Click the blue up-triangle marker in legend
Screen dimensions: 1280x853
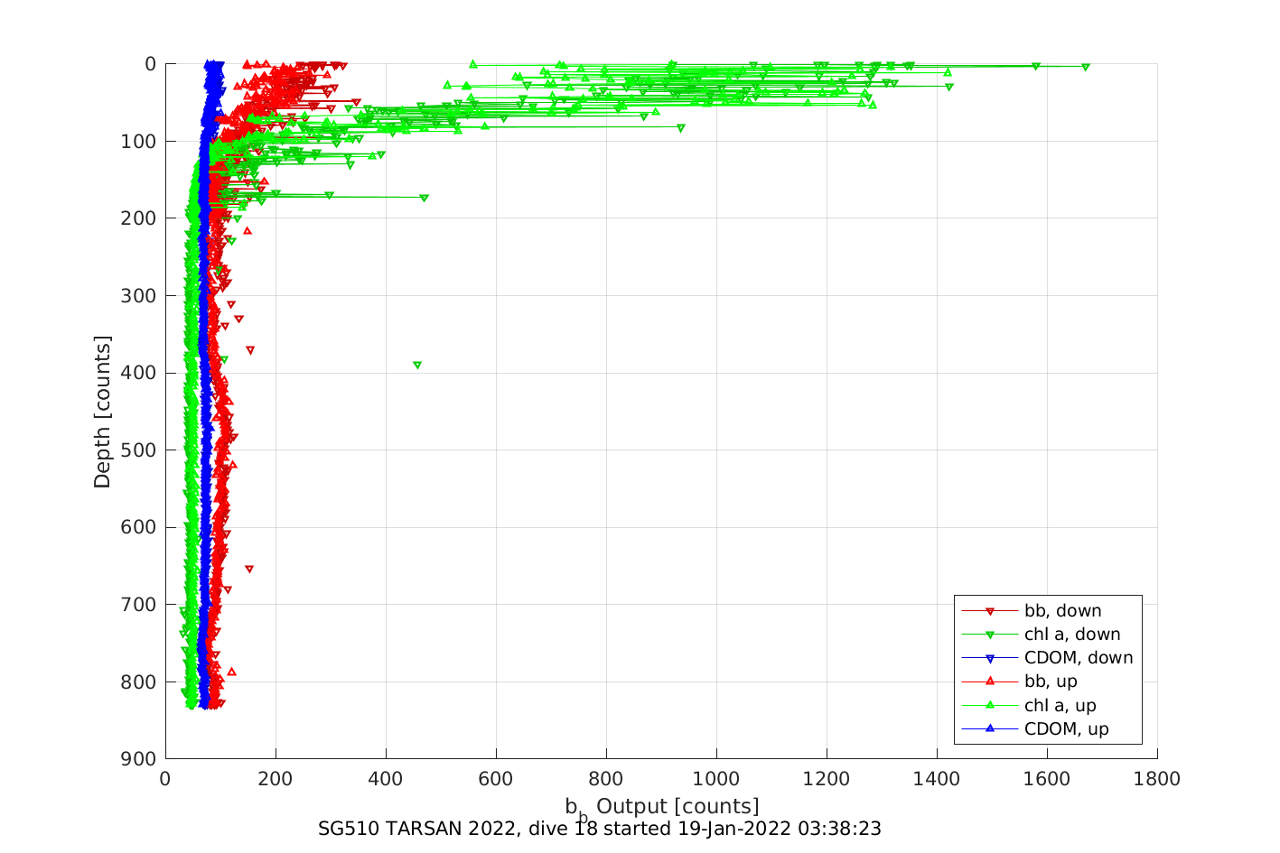point(989,728)
